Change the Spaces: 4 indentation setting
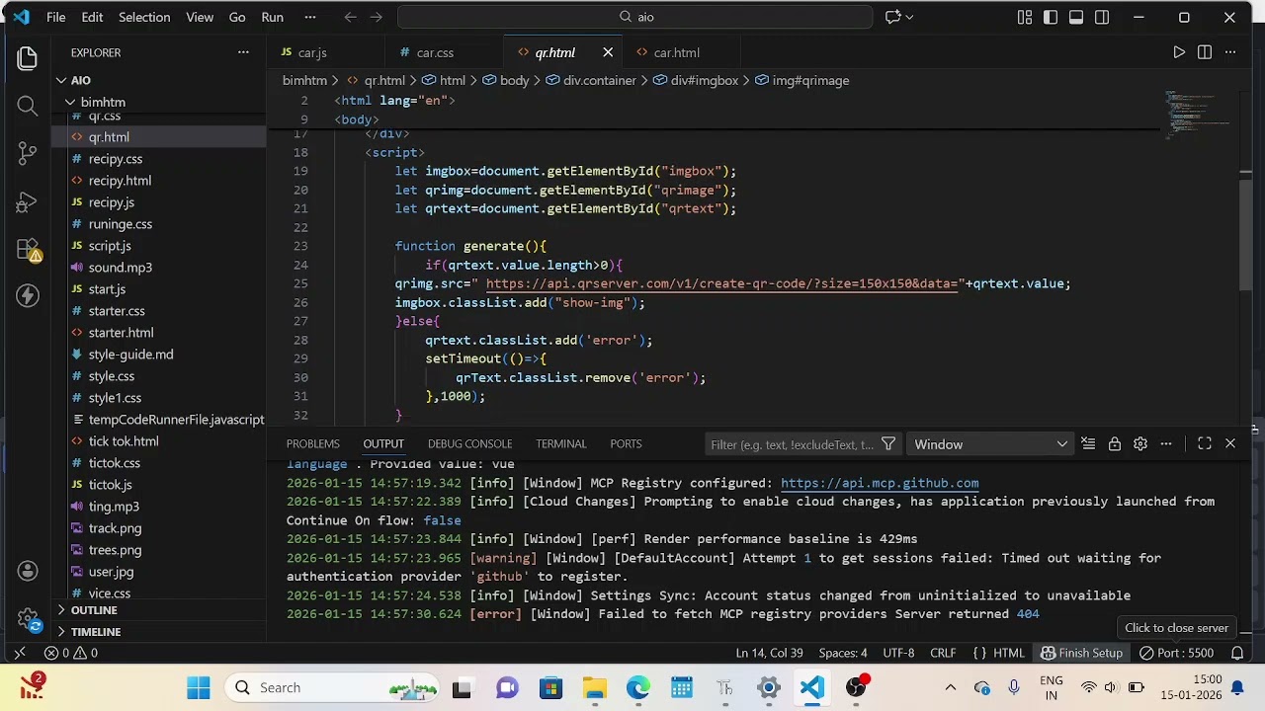Screen dimensions: 1265x711 pyautogui.click(x=843, y=653)
